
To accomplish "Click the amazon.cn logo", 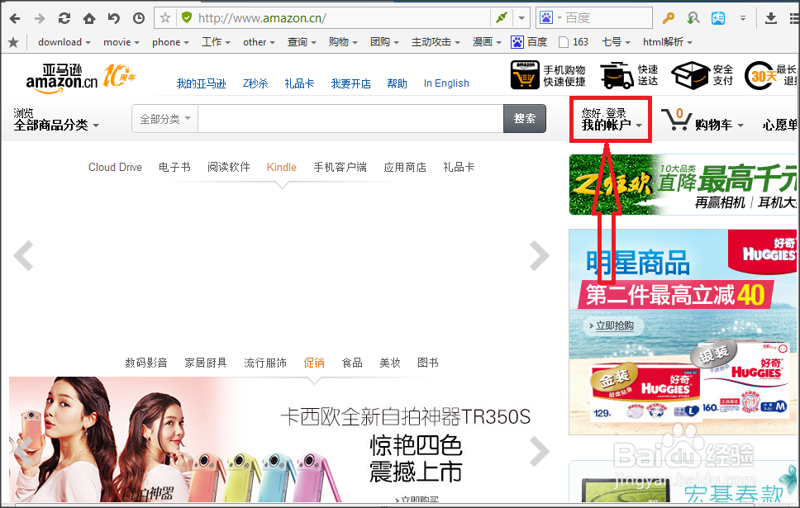I will pos(62,78).
